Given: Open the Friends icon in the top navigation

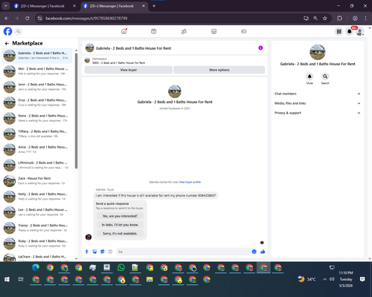Looking at the screenshot, I should [x=184, y=31].
